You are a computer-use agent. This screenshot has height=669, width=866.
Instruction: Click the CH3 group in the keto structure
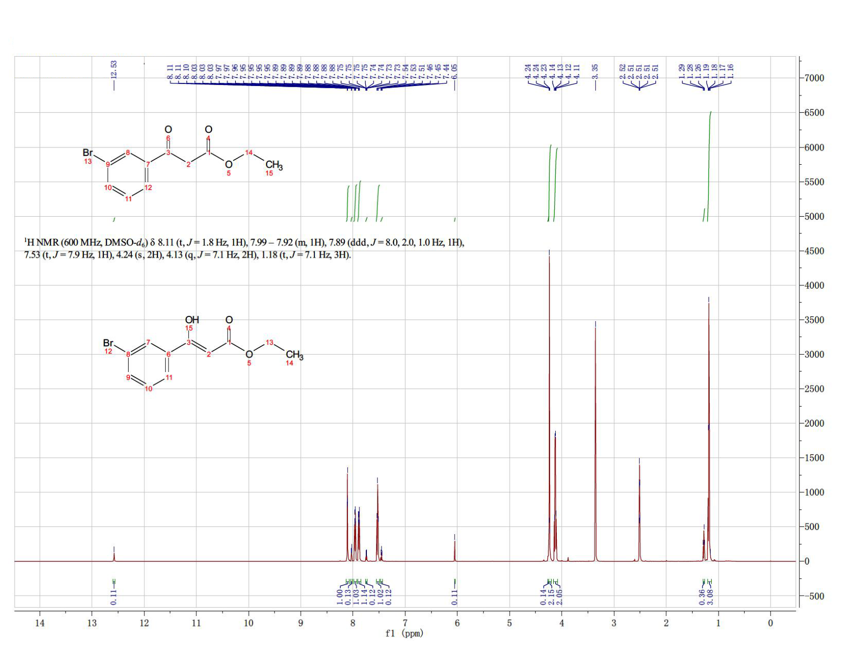tap(274, 166)
